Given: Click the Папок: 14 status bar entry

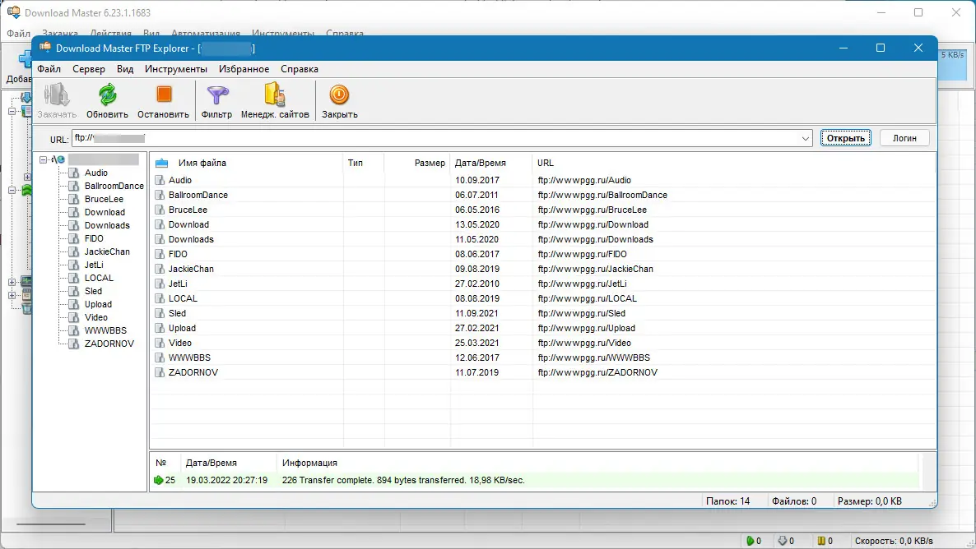Looking at the screenshot, I should coord(727,501).
